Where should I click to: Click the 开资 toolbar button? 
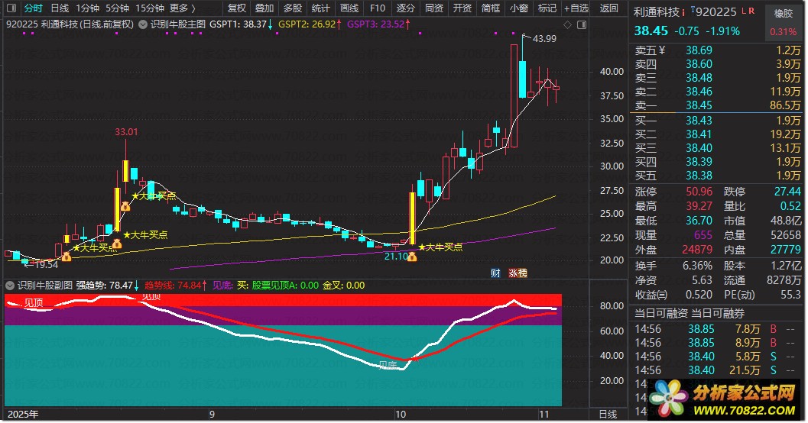pos(462,8)
